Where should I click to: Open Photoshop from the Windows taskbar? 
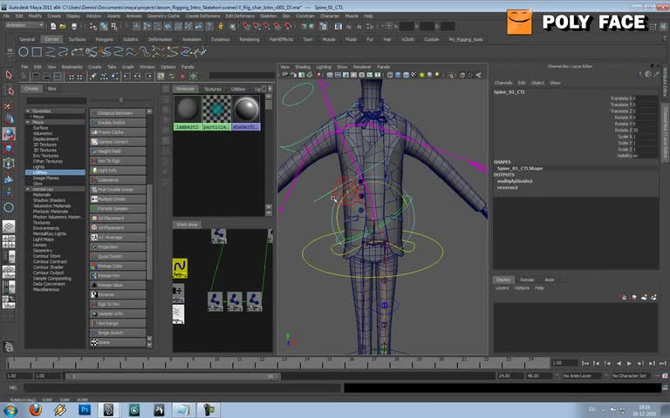pos(85,408)
